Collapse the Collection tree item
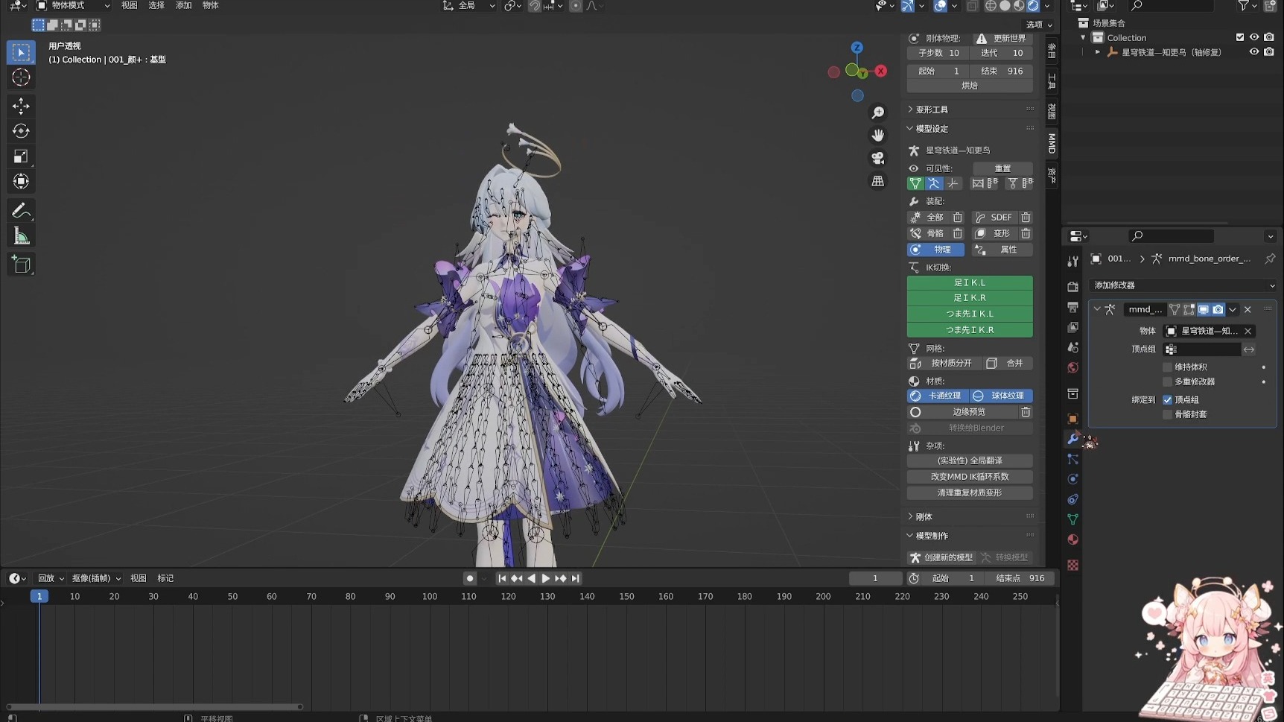The image size is (1284, 722). 1083,38
